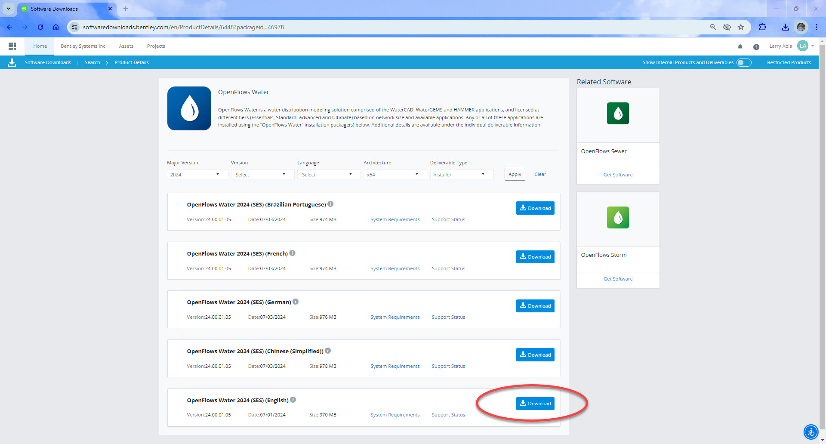Viewport: 826px width, 444px height.
Task: Open Support Status for Chinese (Simplified) version
Action: pyautogui.click(x=448, y=366)
